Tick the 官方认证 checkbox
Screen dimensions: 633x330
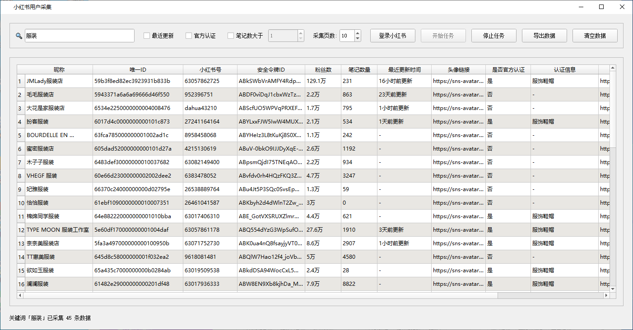click(x=189, y=36)
